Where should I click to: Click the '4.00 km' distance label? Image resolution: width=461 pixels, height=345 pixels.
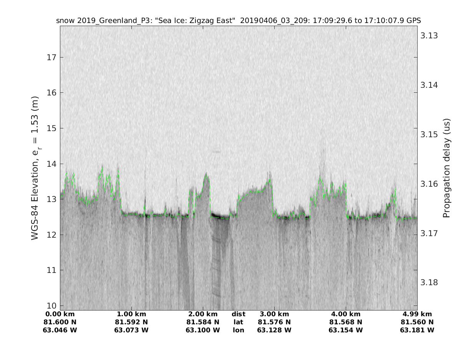[346, 314]
